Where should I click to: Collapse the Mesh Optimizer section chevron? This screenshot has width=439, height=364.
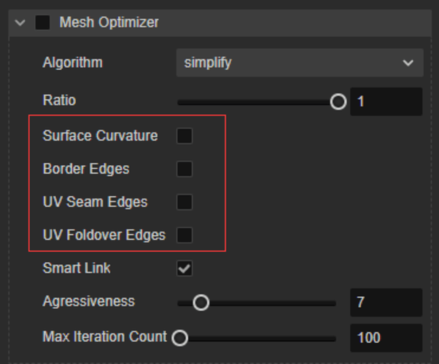point(20,23)
